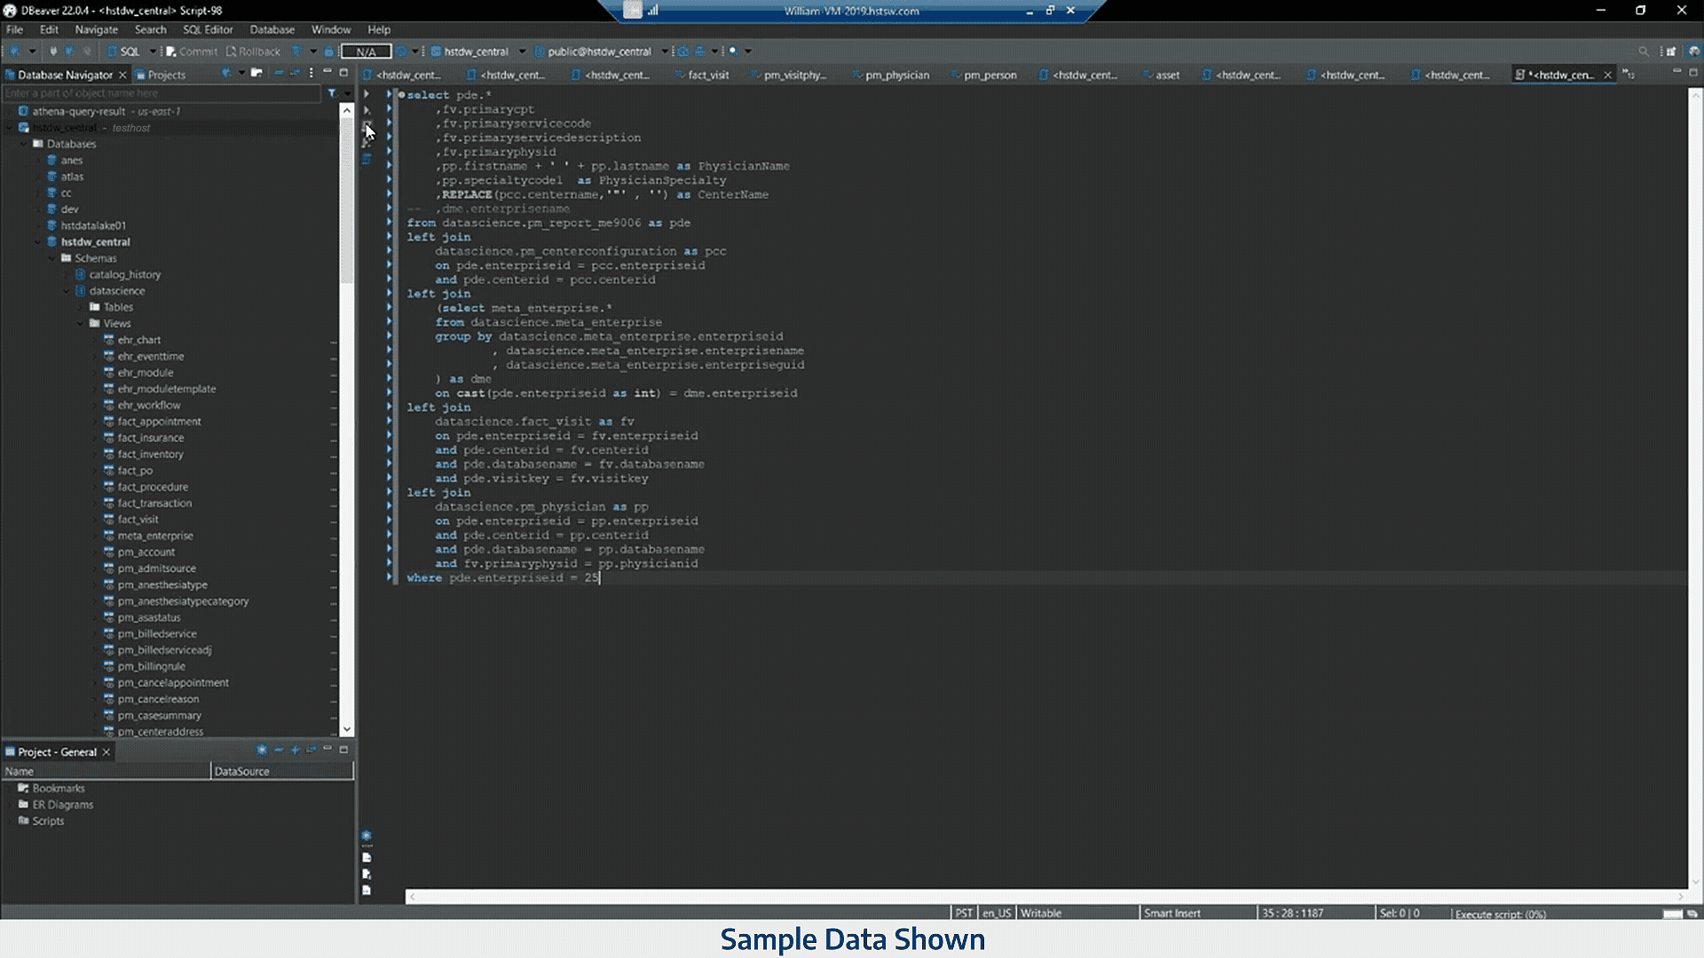The width and height of the screenshot is (1704, 958).
Task: Open the public@hstdw_central schema dropdown
Action: (x=664, y=51)
